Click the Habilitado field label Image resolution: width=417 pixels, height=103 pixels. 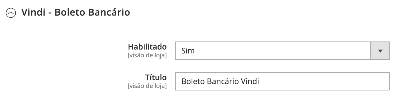click(147, 46)
